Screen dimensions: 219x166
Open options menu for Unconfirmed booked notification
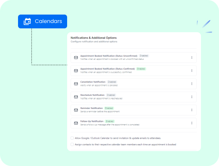[x=192, y=58]
